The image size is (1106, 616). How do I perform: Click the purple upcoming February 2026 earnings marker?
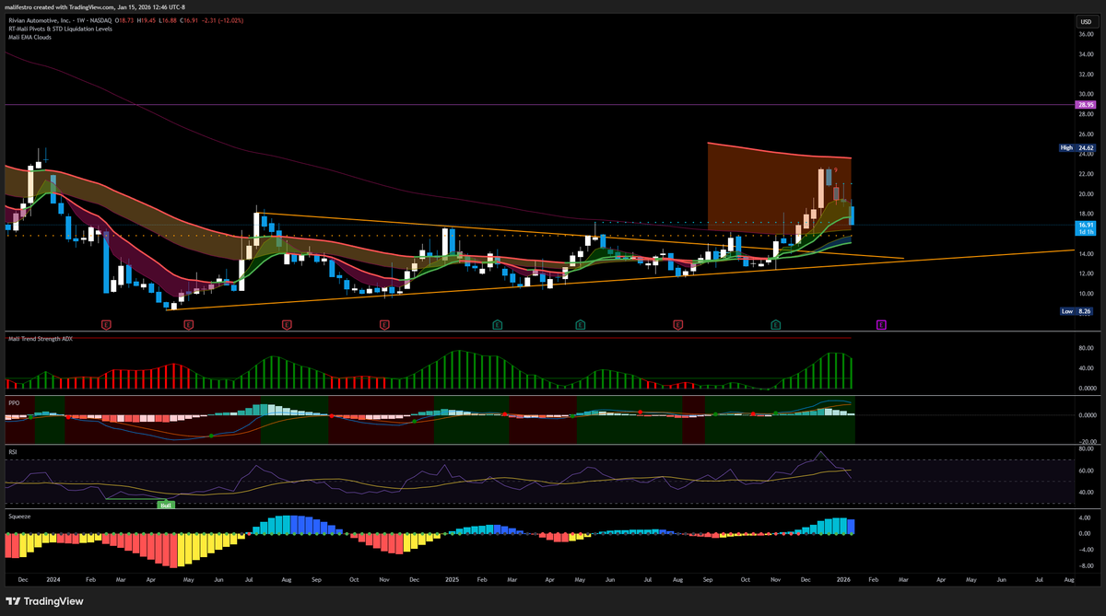(881, 324)
